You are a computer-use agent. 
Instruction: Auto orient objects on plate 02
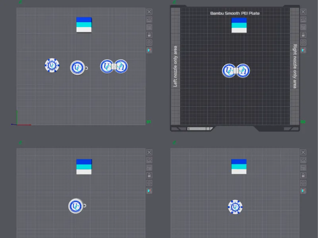(303, 19)
